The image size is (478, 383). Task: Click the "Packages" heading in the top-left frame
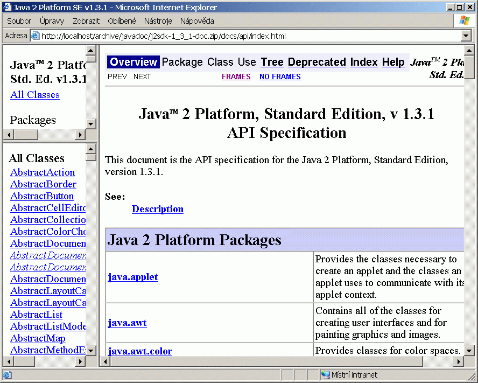pos(33,120)
